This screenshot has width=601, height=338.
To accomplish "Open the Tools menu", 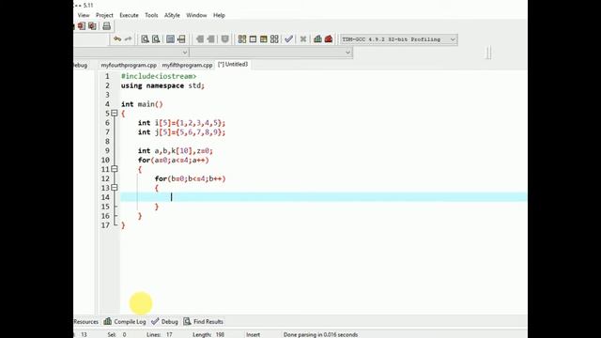I will coord(151,15).
